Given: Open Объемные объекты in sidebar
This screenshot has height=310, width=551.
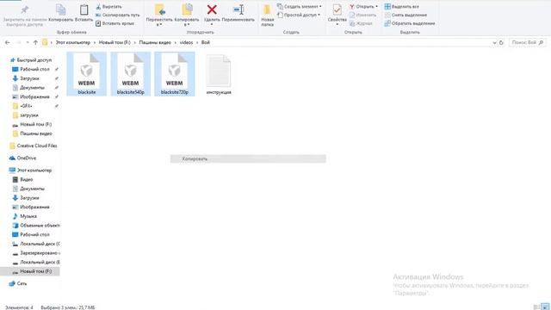Looking at the screenshot, I should [40, 226].
